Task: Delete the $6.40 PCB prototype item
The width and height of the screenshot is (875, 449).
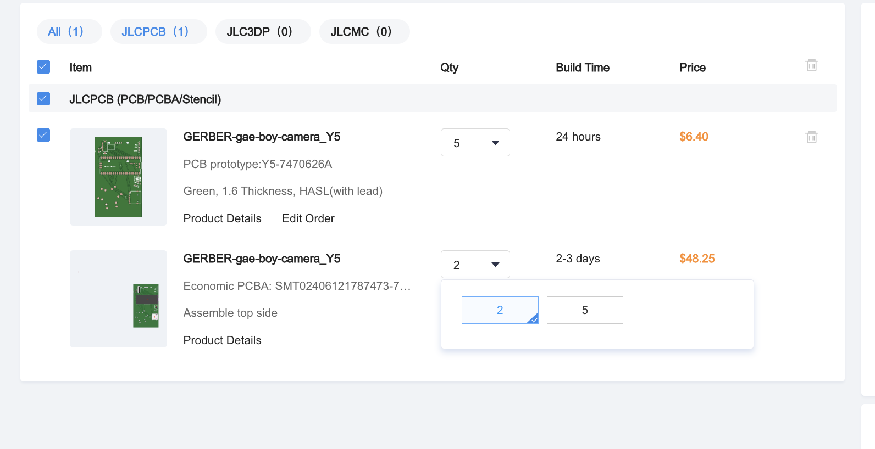Action: [x=811, y=137]
